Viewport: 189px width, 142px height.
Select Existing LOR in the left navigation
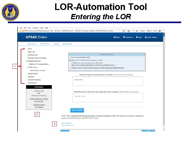[33, 55]
